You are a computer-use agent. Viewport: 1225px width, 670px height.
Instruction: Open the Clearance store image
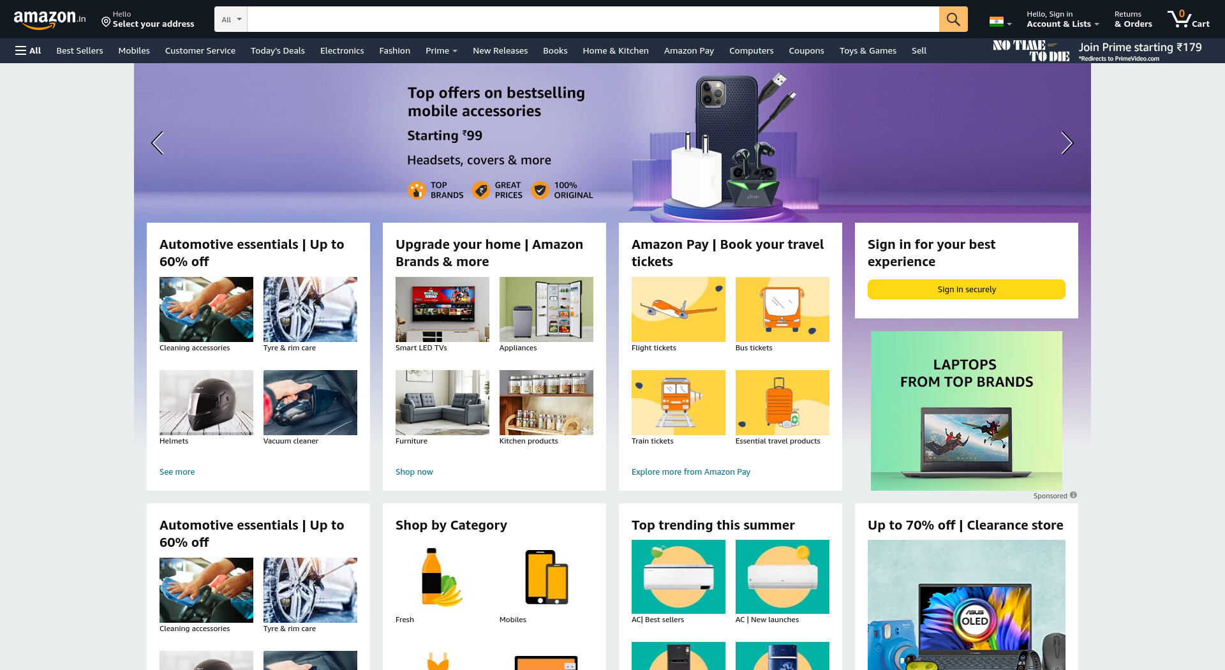click(966, 605)
